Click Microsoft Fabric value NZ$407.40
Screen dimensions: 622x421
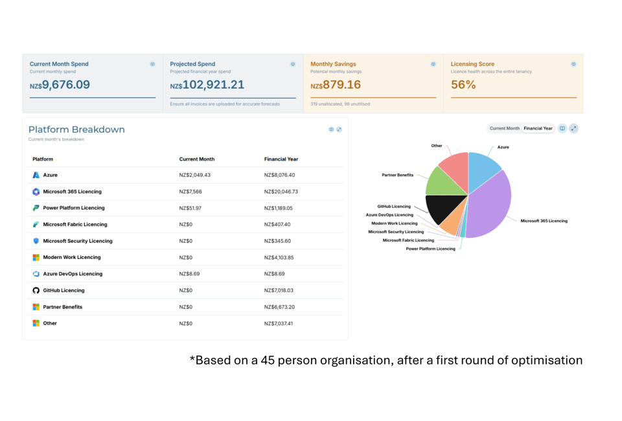[x=277, y=224]
